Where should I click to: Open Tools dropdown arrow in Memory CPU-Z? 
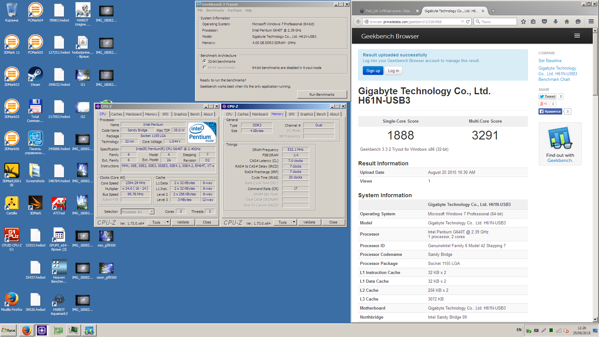point(294,222)
